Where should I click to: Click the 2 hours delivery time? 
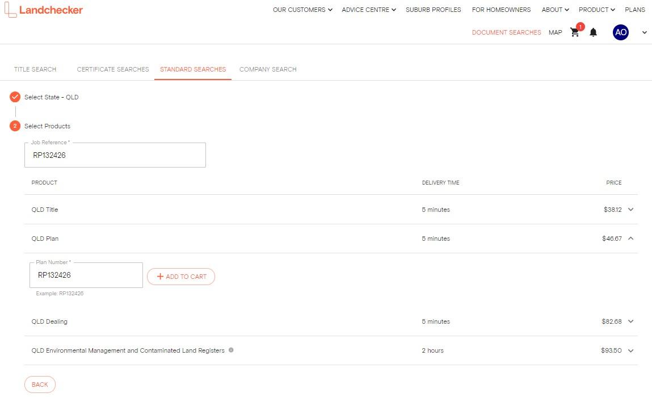coord(432,350)
